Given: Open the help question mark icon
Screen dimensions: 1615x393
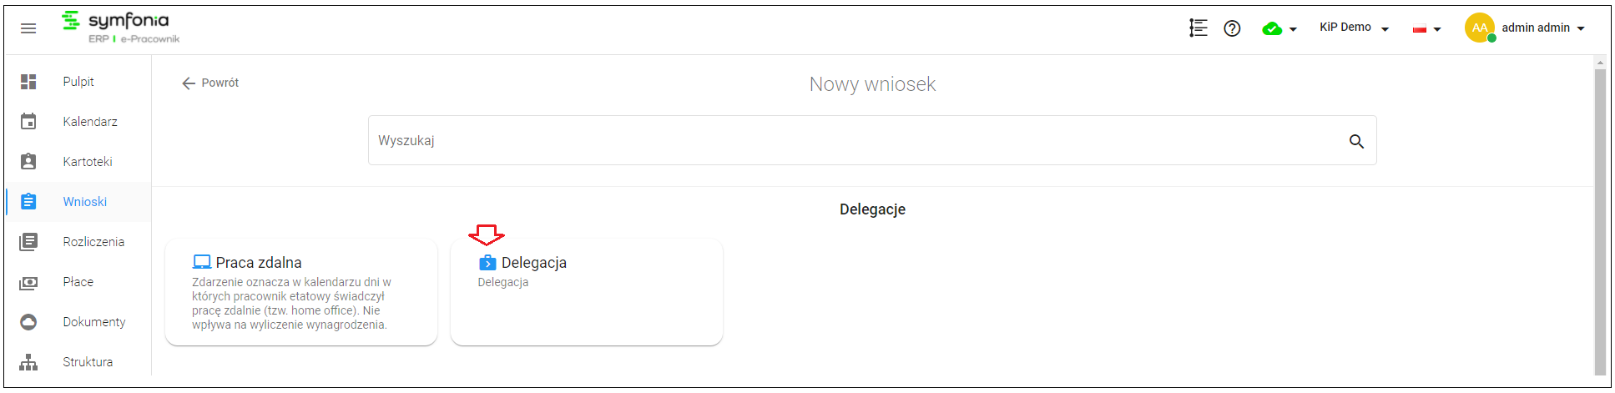Looking at the screenshot, I should pyautogui.click(x=1232, y=28).
